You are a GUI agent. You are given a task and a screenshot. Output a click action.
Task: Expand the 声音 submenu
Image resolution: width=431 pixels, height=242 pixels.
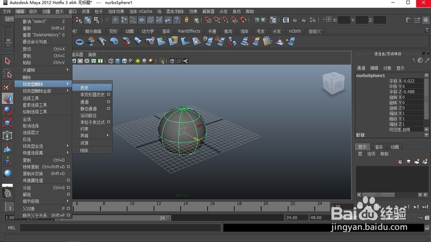pos(92,135)
